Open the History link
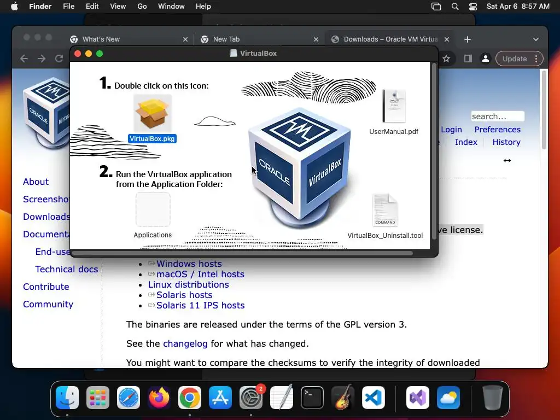This screenshot has width=560, height=420. point(506,142)
